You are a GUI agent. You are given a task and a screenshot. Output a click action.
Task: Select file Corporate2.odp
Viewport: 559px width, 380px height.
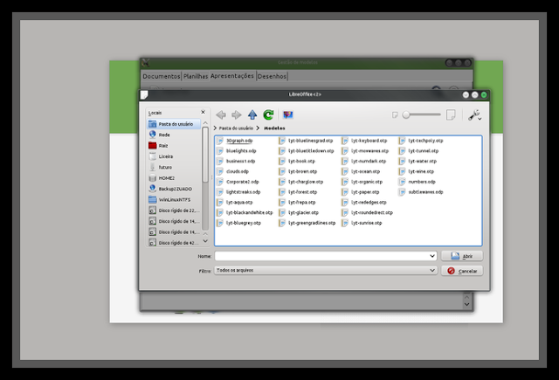coord(238,183)
